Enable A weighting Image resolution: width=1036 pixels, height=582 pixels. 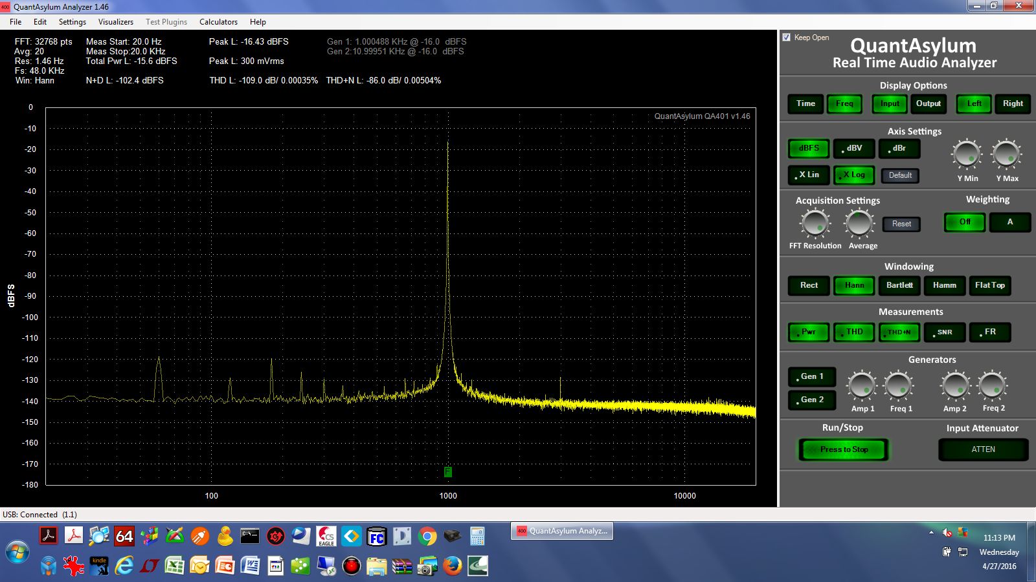(x=1010, y=222)
